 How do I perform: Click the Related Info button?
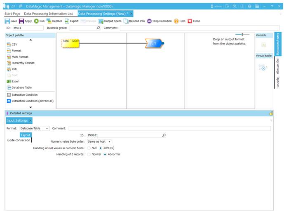(x=134, y=21)
